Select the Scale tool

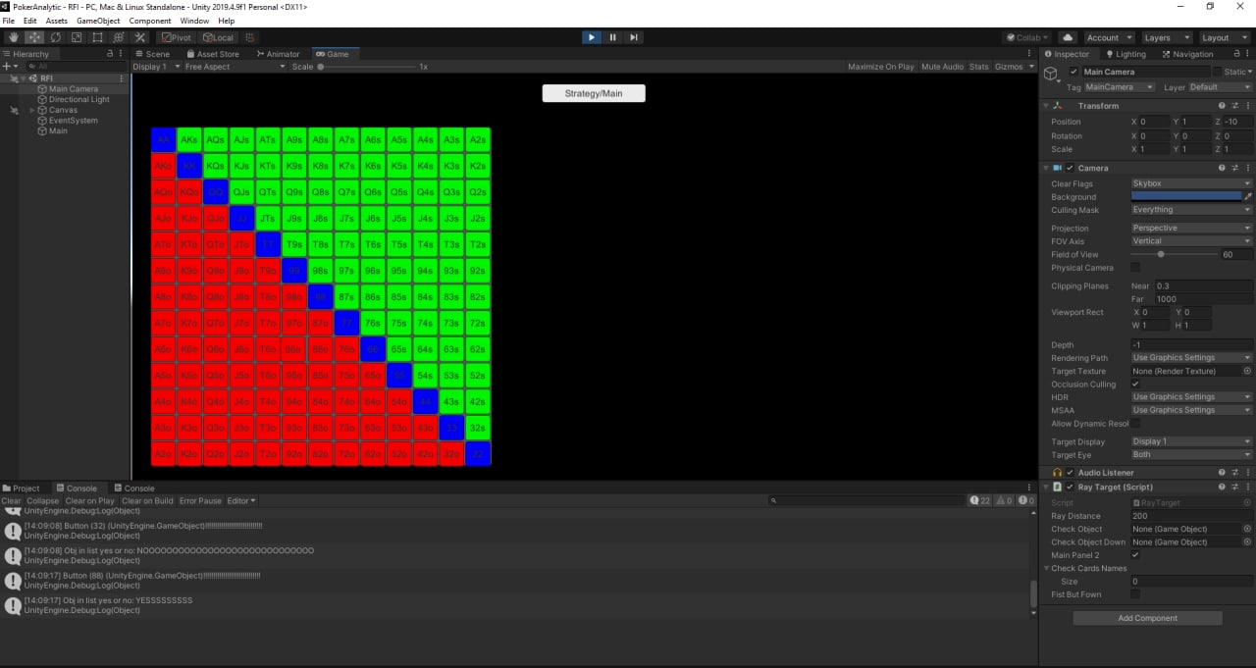tap(77, 37)
